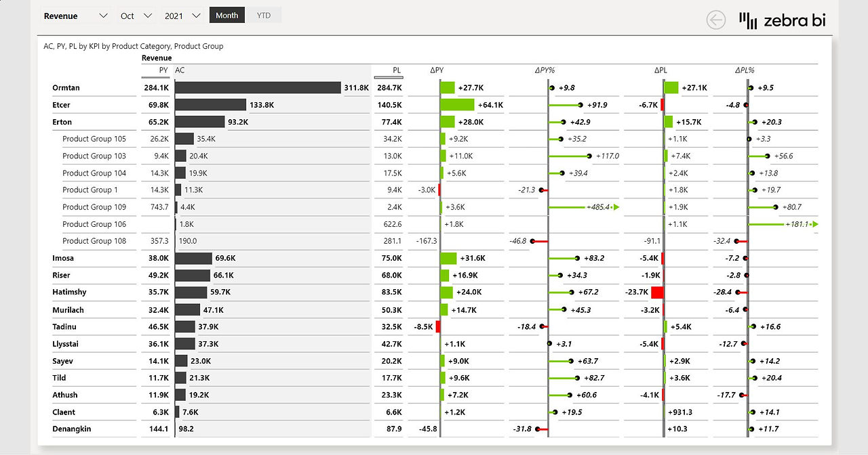Open the 2021 year dropdown
Viewport: 868px width, 455px height.
coord(182,16)
